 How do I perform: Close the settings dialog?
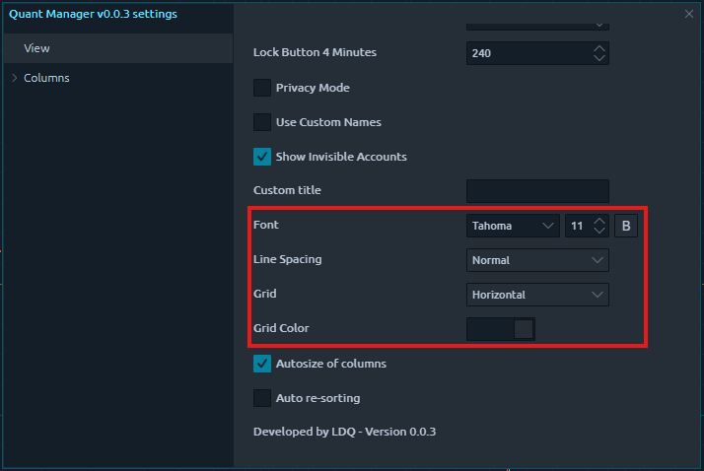[688, 14]
